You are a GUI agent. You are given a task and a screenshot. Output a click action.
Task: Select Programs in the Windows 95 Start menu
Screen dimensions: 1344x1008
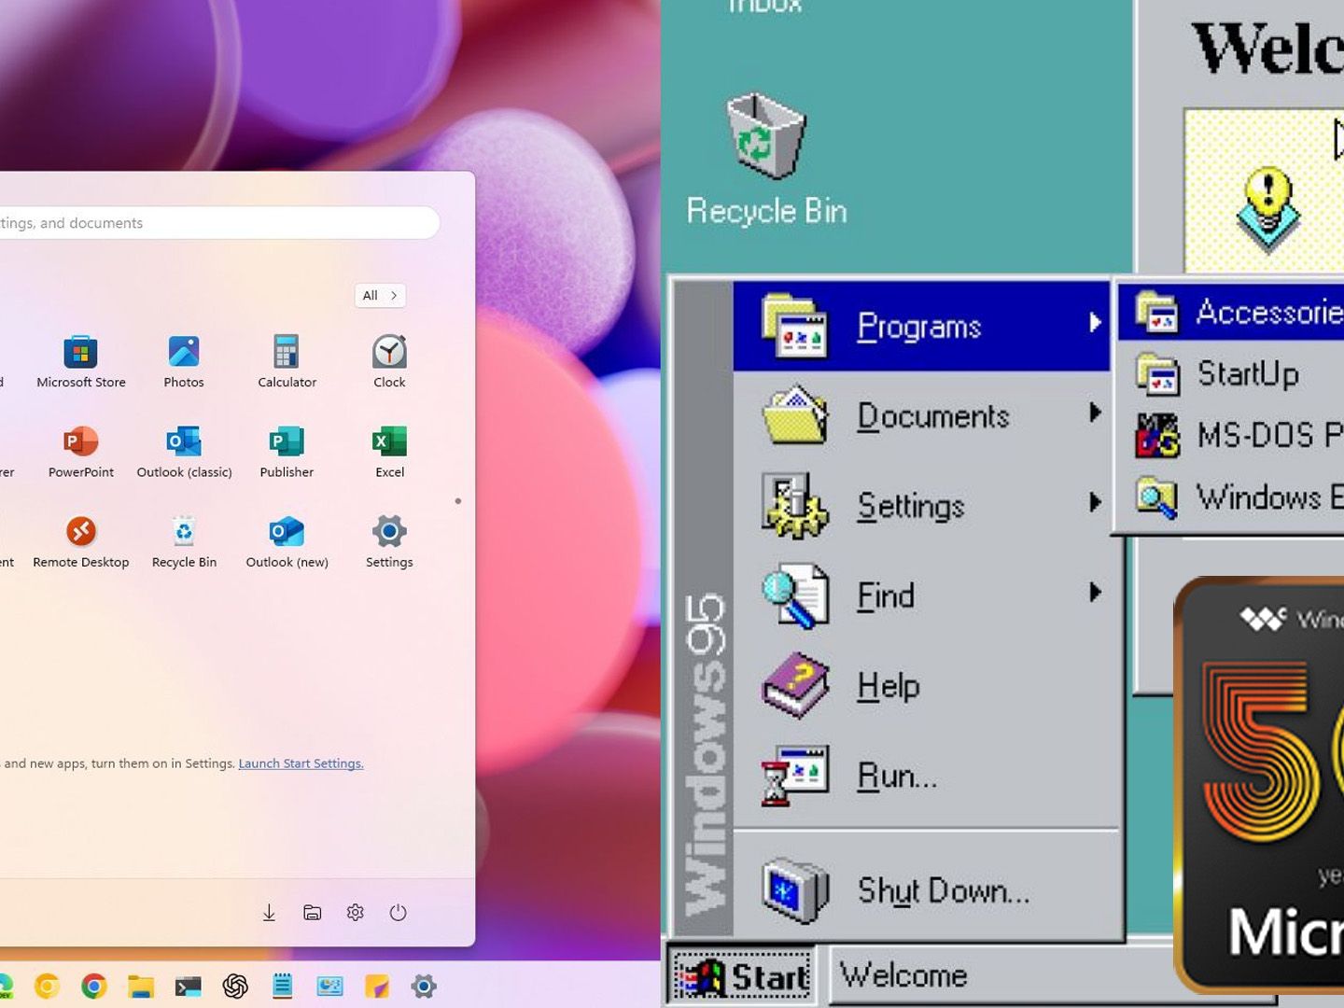(x=922, y=327)
